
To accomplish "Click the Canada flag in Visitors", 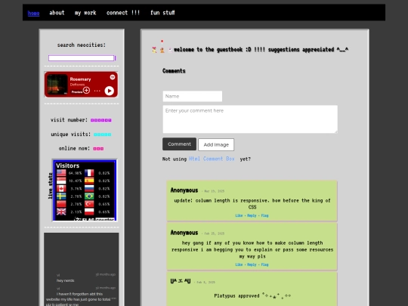I will (x=61, y=188).
